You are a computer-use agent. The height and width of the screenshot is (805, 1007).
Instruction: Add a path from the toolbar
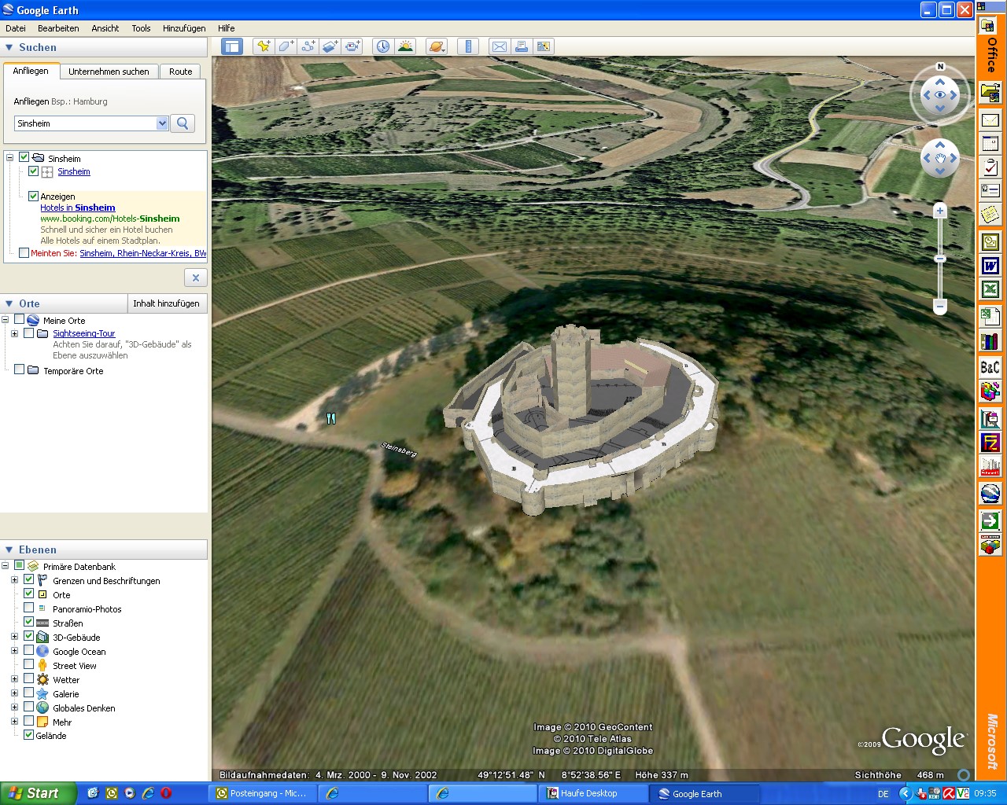pos(308,46)
